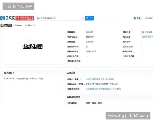Select applied groups 0901; 0907; 0908
153x122 pixels.
pos(94,103)
